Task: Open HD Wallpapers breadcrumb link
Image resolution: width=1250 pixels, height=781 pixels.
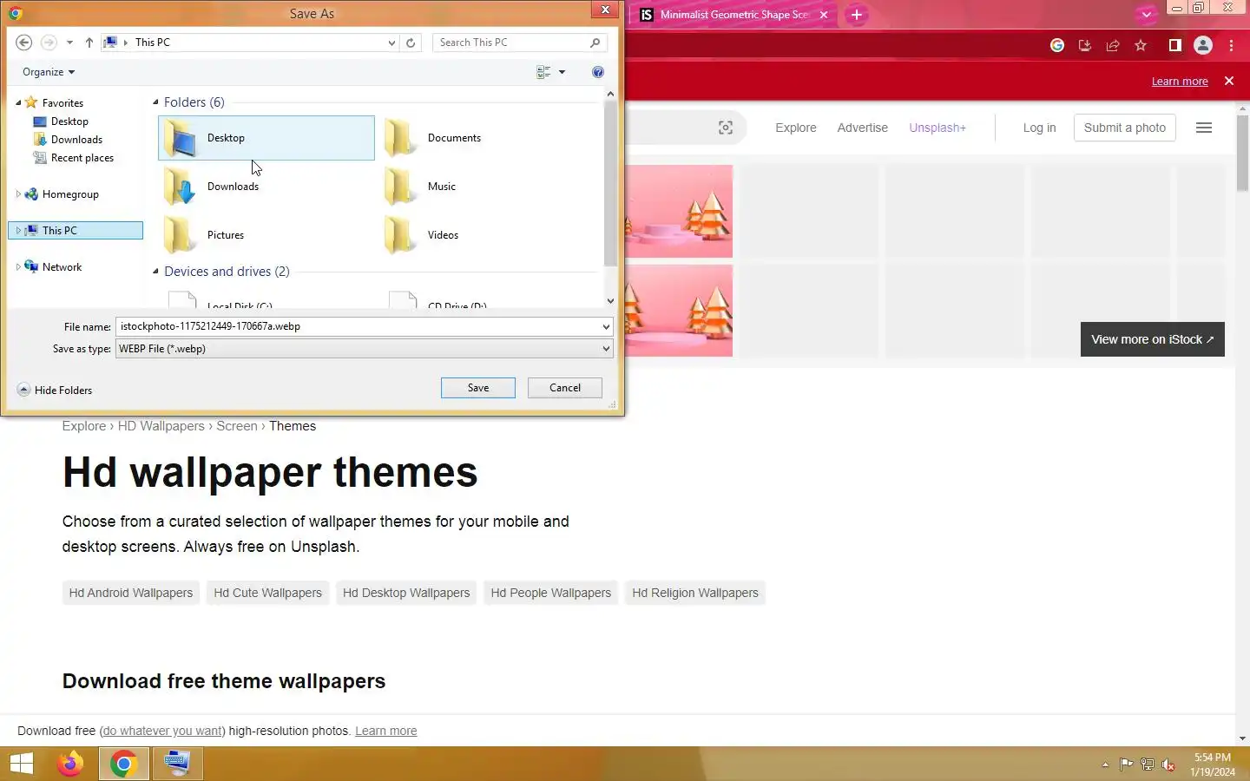Action: [161, 426]
